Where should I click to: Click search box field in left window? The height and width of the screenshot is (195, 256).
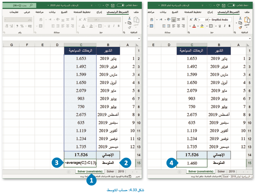tap(20, 5)
